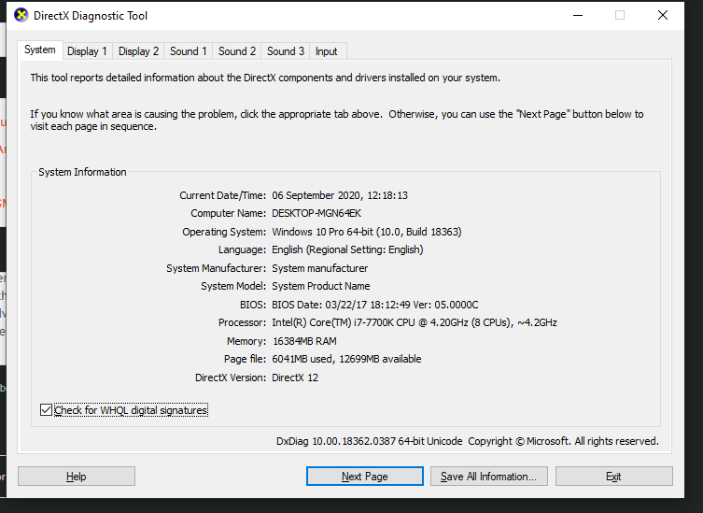The image size is (703, 513).
Task: Click Windows 10 Pro 64-bit operating system value
Action: (x=366, y=232)
